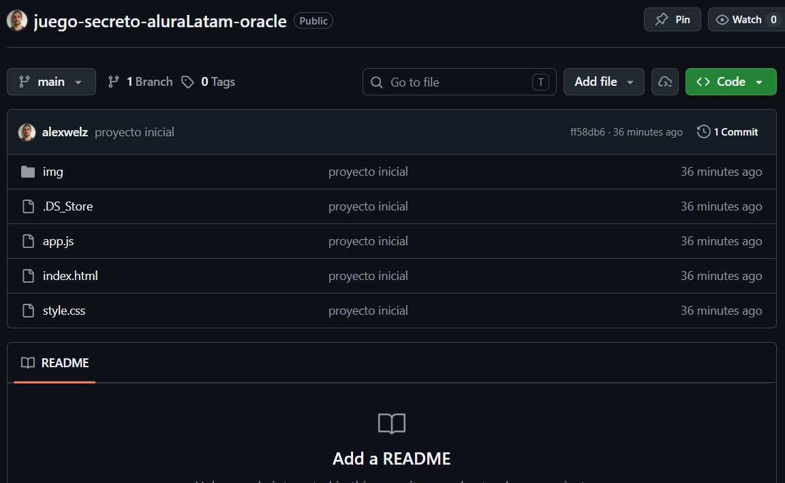Select the file icon of app.js
Screen dimensions: 785x483
click(x=29, y=241)
